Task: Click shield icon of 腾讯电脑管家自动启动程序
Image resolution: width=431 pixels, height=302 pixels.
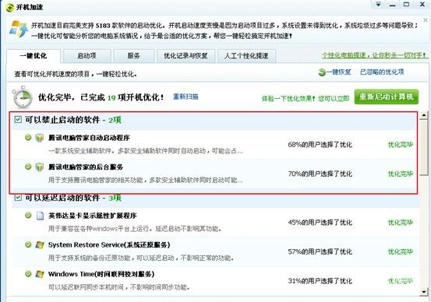Action: pyautogui.click(x=40, y=138)
